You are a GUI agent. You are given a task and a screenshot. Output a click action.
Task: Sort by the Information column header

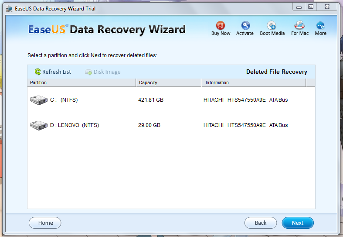254,82
